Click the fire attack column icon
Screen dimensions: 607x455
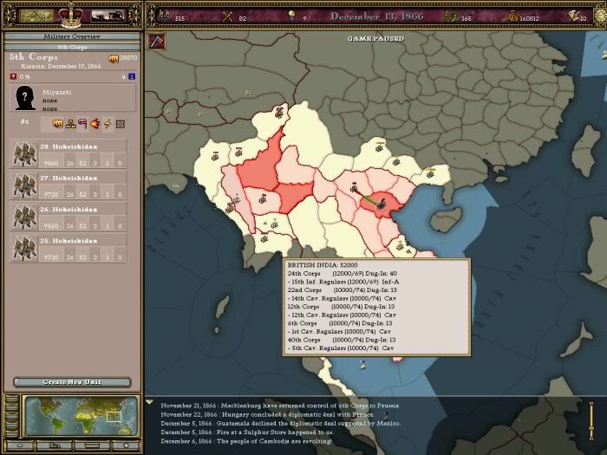(95, 124)
